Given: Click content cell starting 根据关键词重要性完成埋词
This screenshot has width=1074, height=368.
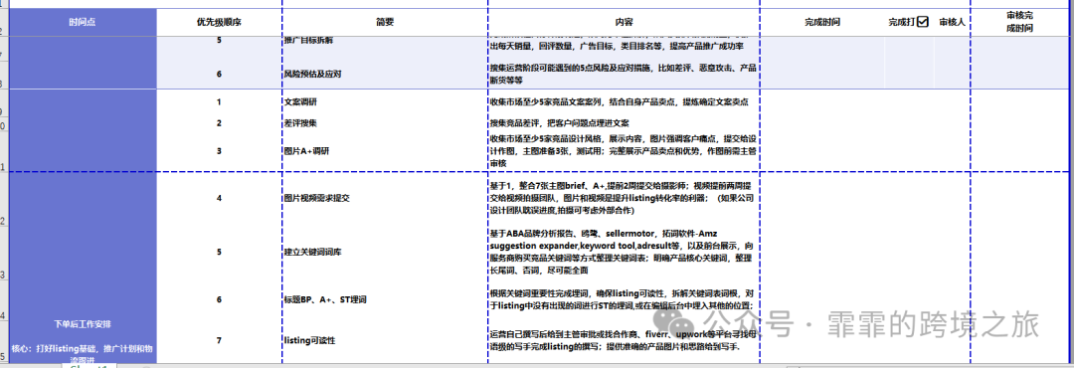Looking at the screenshot, I should point(624,299).
